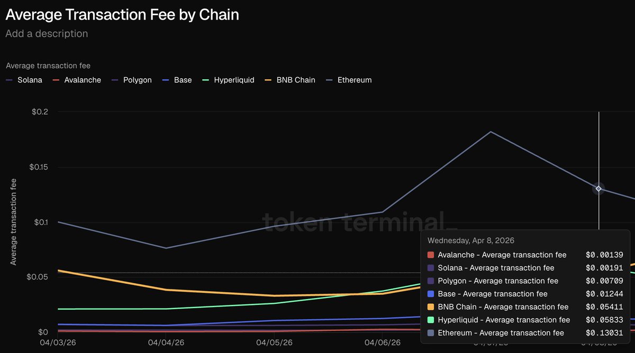Click the chart title text
This screenshot has width=635, height=353.
coord(122,15)
